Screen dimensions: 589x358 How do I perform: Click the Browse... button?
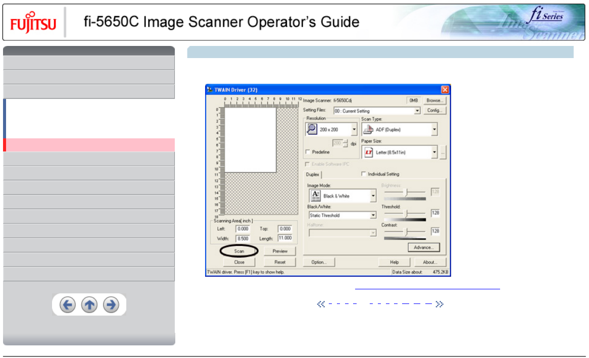point(435,100)
